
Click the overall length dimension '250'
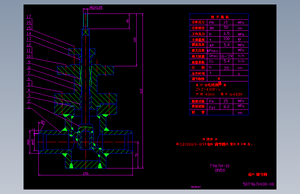85,173
